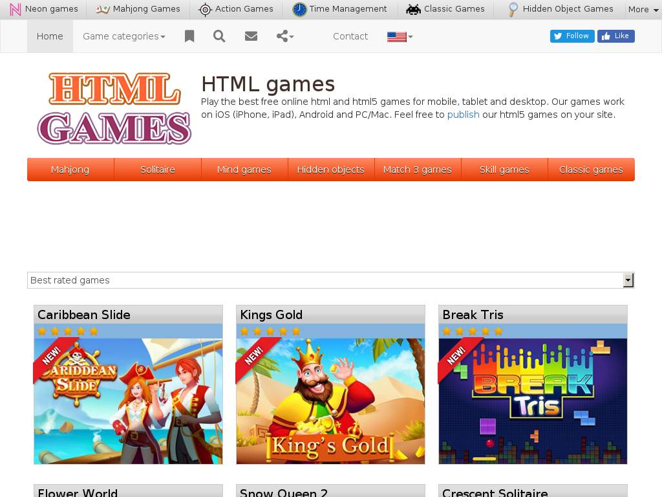Click the Action Games crosshair icon

click(205, 9)
